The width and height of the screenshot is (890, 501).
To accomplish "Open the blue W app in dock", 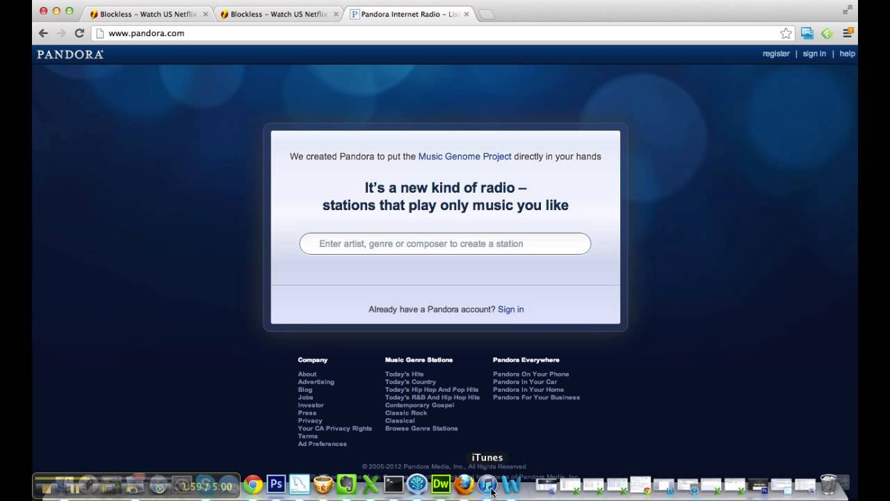I will click(511, 484).
